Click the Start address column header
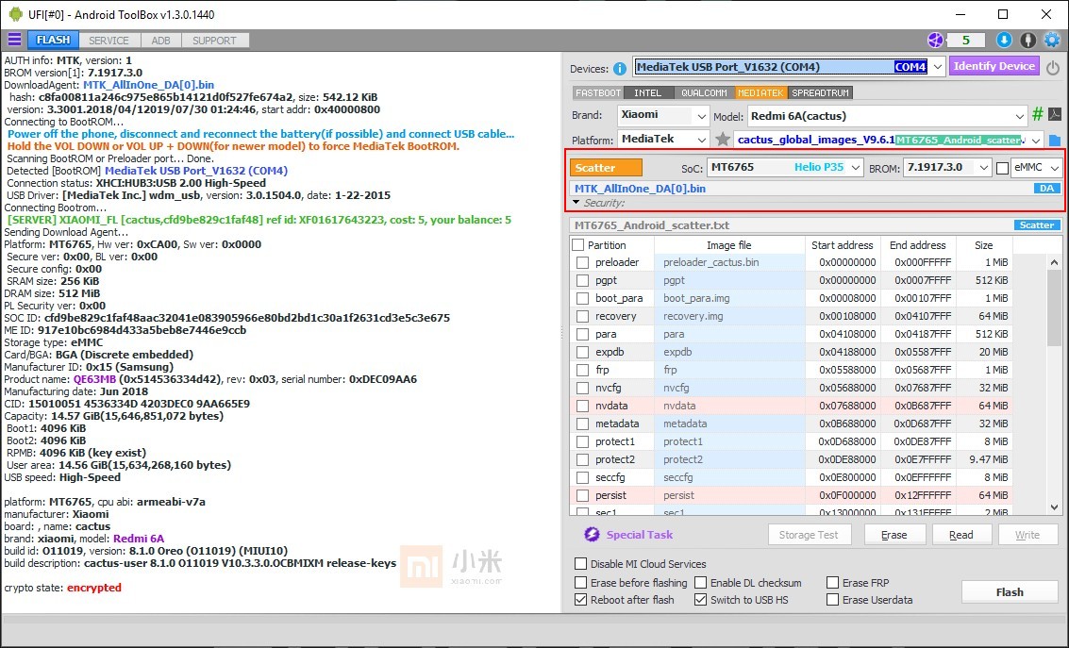Image resolution: width=1069 pixels, height=648 pixels. tap(842, 245)
